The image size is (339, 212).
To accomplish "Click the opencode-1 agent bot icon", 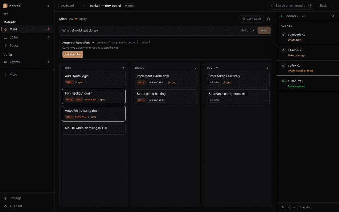I will tap(283, 35).
